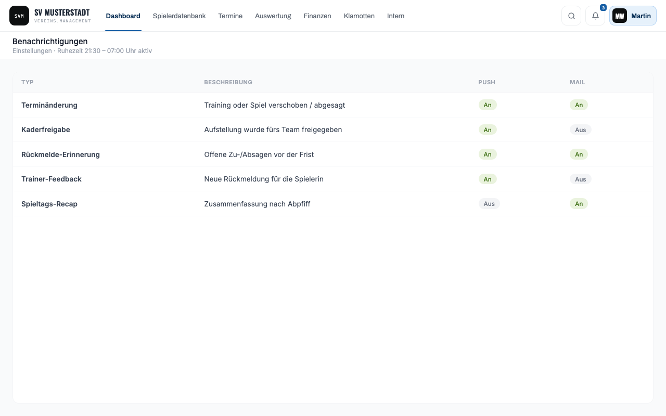Viewport: 666px width, 416px height.
Task: Toggle Push for Rückmelde-Erinnerung
Action: click(x=488, y=154)
